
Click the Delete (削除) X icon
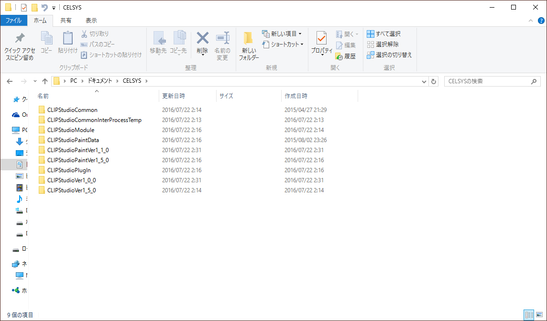tap(202, 38)
